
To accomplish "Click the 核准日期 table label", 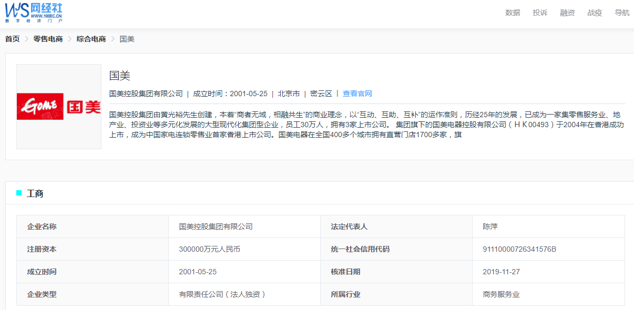I will (x=345, y=272).
